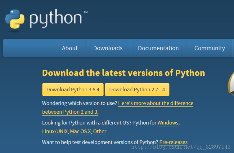Open the Mac OS X download link

pyautogui.click(x=80, y=132)
